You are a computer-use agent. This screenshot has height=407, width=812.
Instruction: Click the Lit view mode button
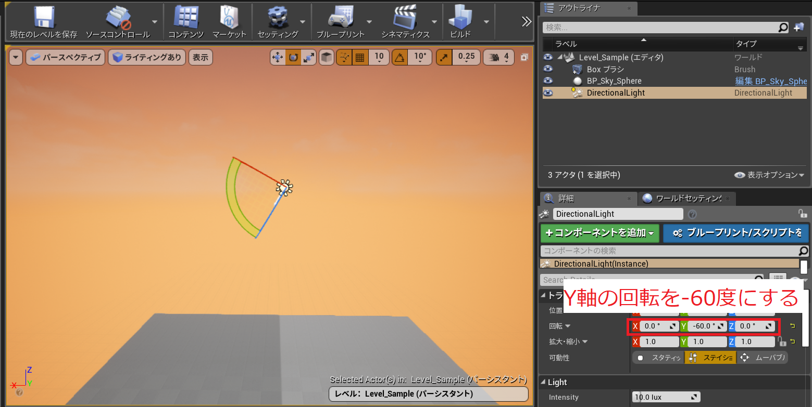pyautogui.click(x=147, y=58)
